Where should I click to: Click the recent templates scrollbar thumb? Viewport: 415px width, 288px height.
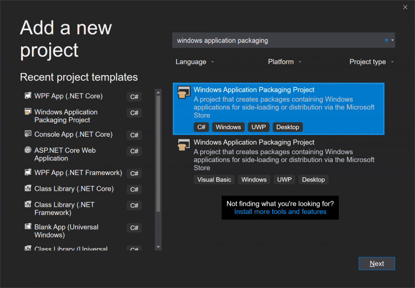(x=158, y=153)
